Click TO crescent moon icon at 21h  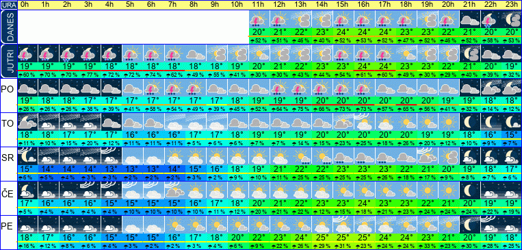[469, 123]
